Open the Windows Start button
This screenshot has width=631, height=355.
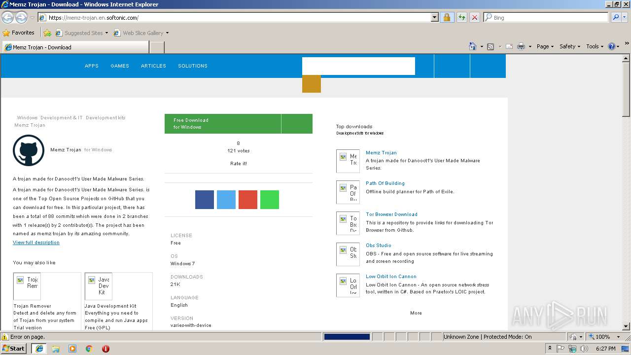click(14, 349)
